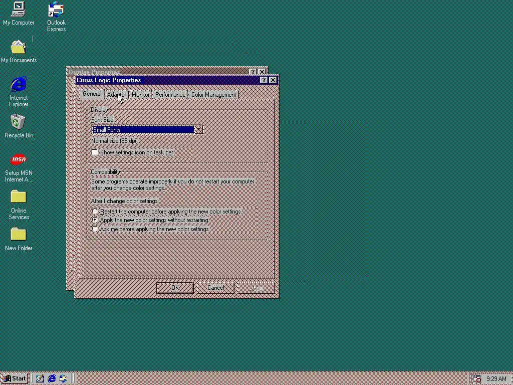
Task: Open the Start menu
Action: pyautogui.click(x=15, y=378)
